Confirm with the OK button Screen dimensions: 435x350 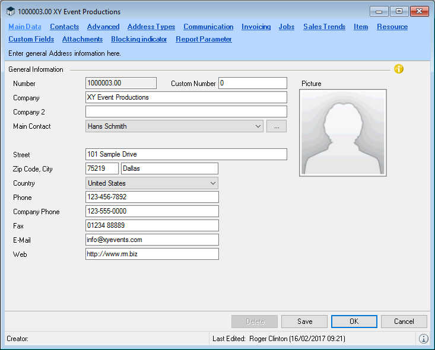(354, 322)
